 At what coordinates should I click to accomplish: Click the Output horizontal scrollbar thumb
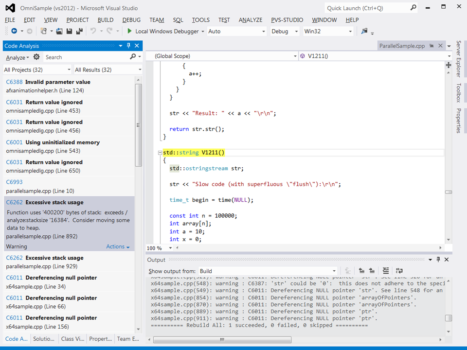pos(222,340)
